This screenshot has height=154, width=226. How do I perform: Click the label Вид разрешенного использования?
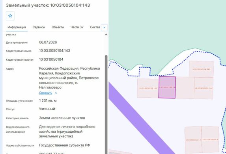(18, 130)
